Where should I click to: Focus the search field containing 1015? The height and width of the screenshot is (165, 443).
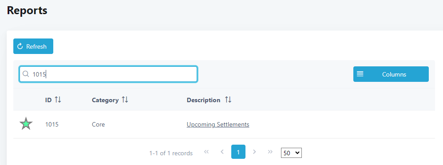click(108, 74)
